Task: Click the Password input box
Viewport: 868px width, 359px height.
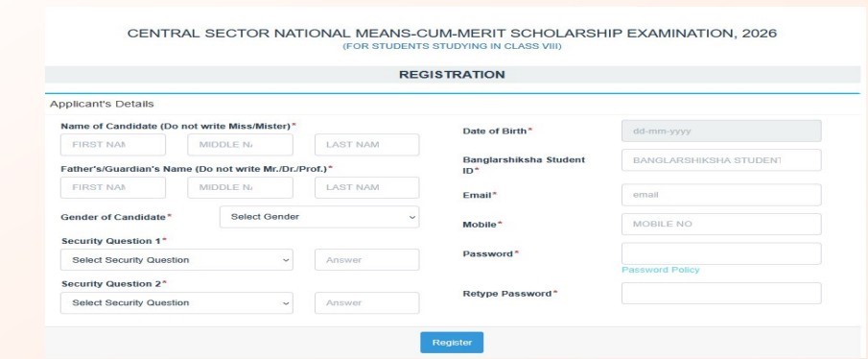Action: (721, 253)
